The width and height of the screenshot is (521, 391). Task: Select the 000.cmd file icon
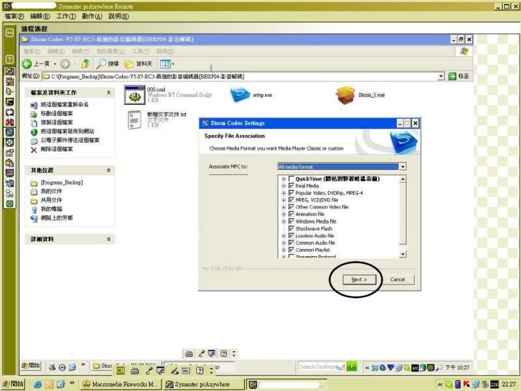tap(135, 94)
